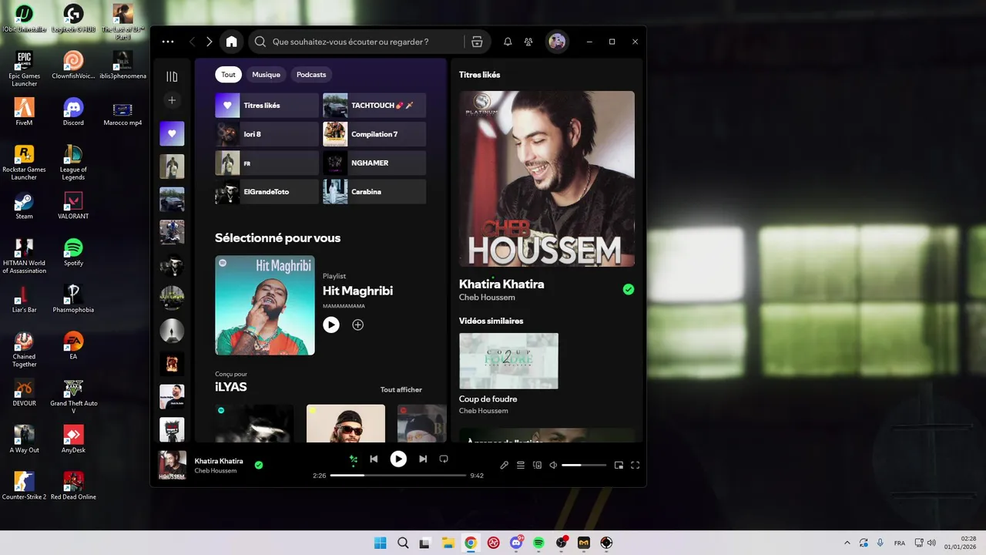
Task: Click Tout afficher link
Action: [401, 389]
